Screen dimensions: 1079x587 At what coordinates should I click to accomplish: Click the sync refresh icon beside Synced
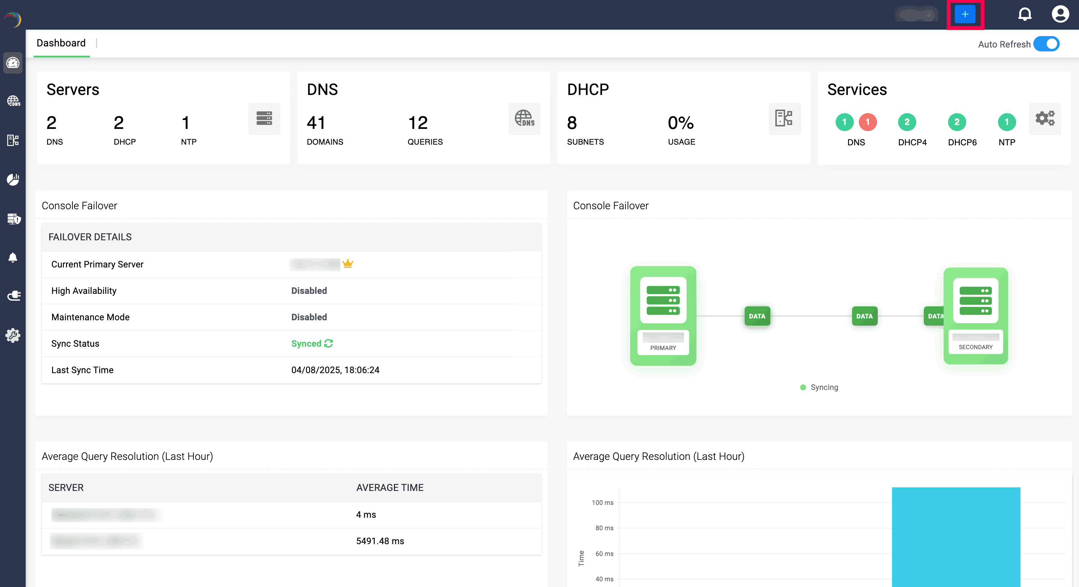coord(329,343)
